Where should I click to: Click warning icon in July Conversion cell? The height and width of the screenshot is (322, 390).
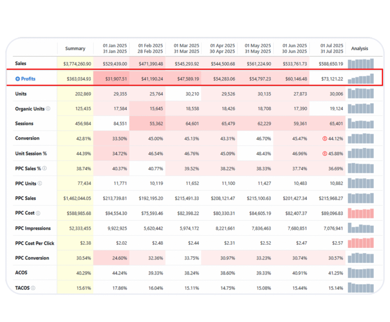coord(324,139)
